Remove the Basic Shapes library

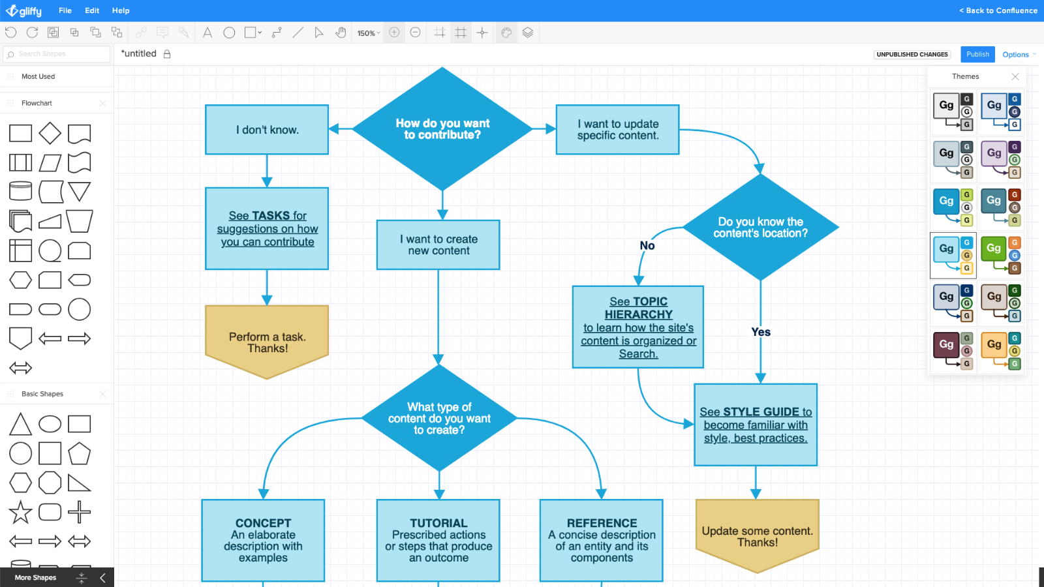pos(102,394)
